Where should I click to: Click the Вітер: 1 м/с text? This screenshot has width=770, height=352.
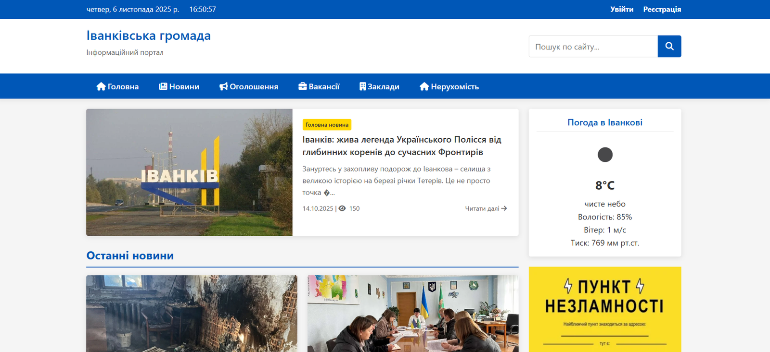pos(605,230)
